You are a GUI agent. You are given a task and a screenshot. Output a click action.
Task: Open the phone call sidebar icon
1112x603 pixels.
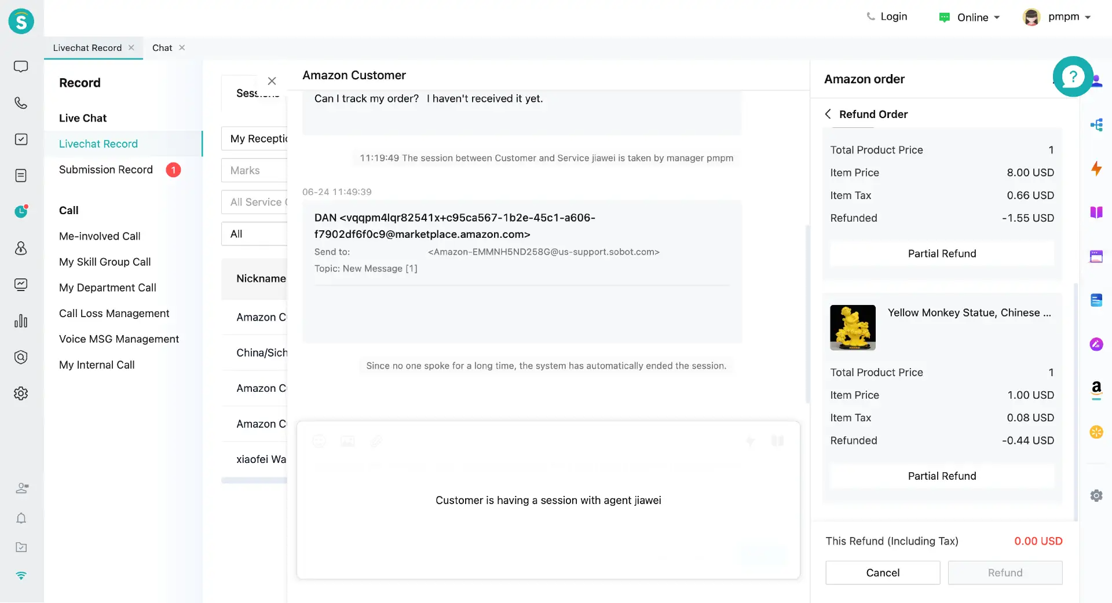pos(21,103)
